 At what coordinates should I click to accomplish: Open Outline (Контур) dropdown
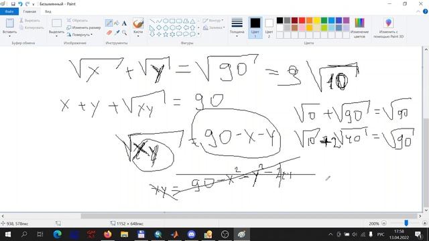pyautogui.click(x=213, y=21)
